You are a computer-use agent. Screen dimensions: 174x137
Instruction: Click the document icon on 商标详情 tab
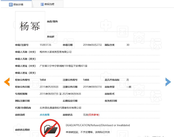[11, 4]
